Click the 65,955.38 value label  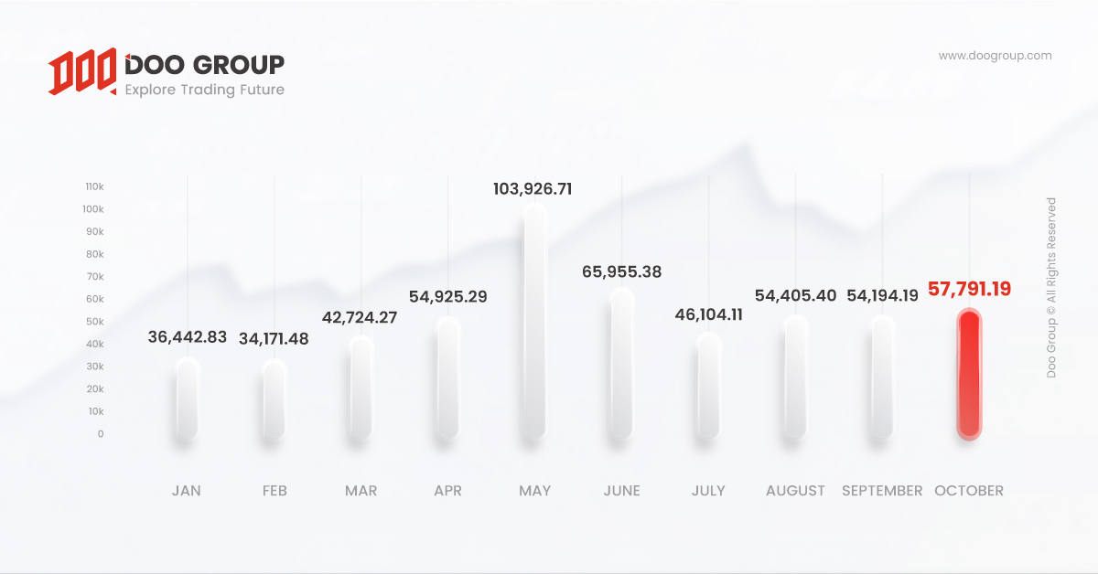click(621, 271)
